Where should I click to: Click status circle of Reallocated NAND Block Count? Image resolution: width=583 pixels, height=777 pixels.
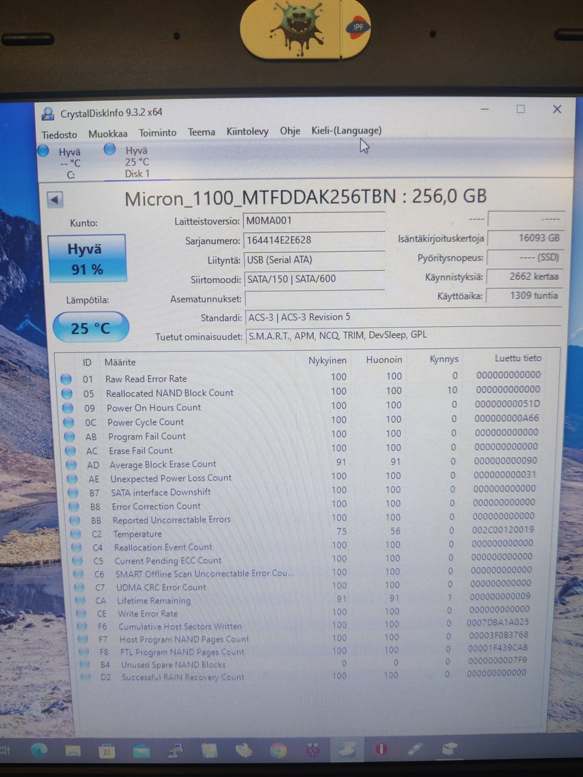tap(67, 394)
